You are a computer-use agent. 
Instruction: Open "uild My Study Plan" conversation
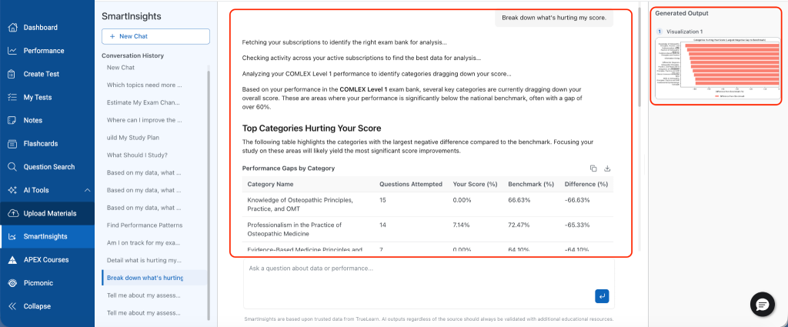tap(133, 137)
